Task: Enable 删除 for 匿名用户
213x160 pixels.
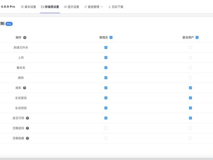Action: (190, 78)
